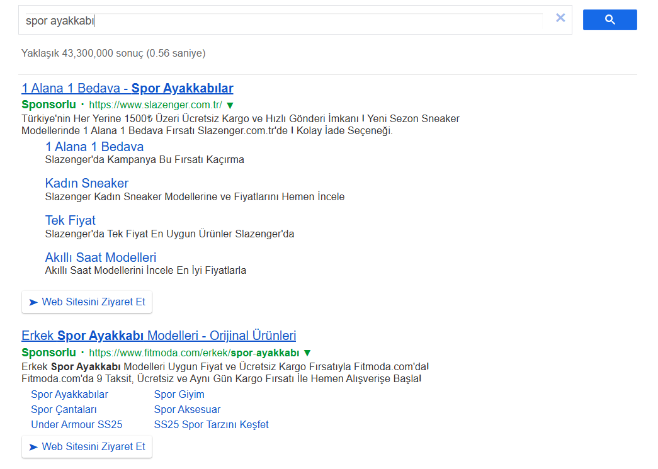The image size is (658, 469).
Task: Open the 'Spor Giyim' sitelink
Action: click(179, 394)
